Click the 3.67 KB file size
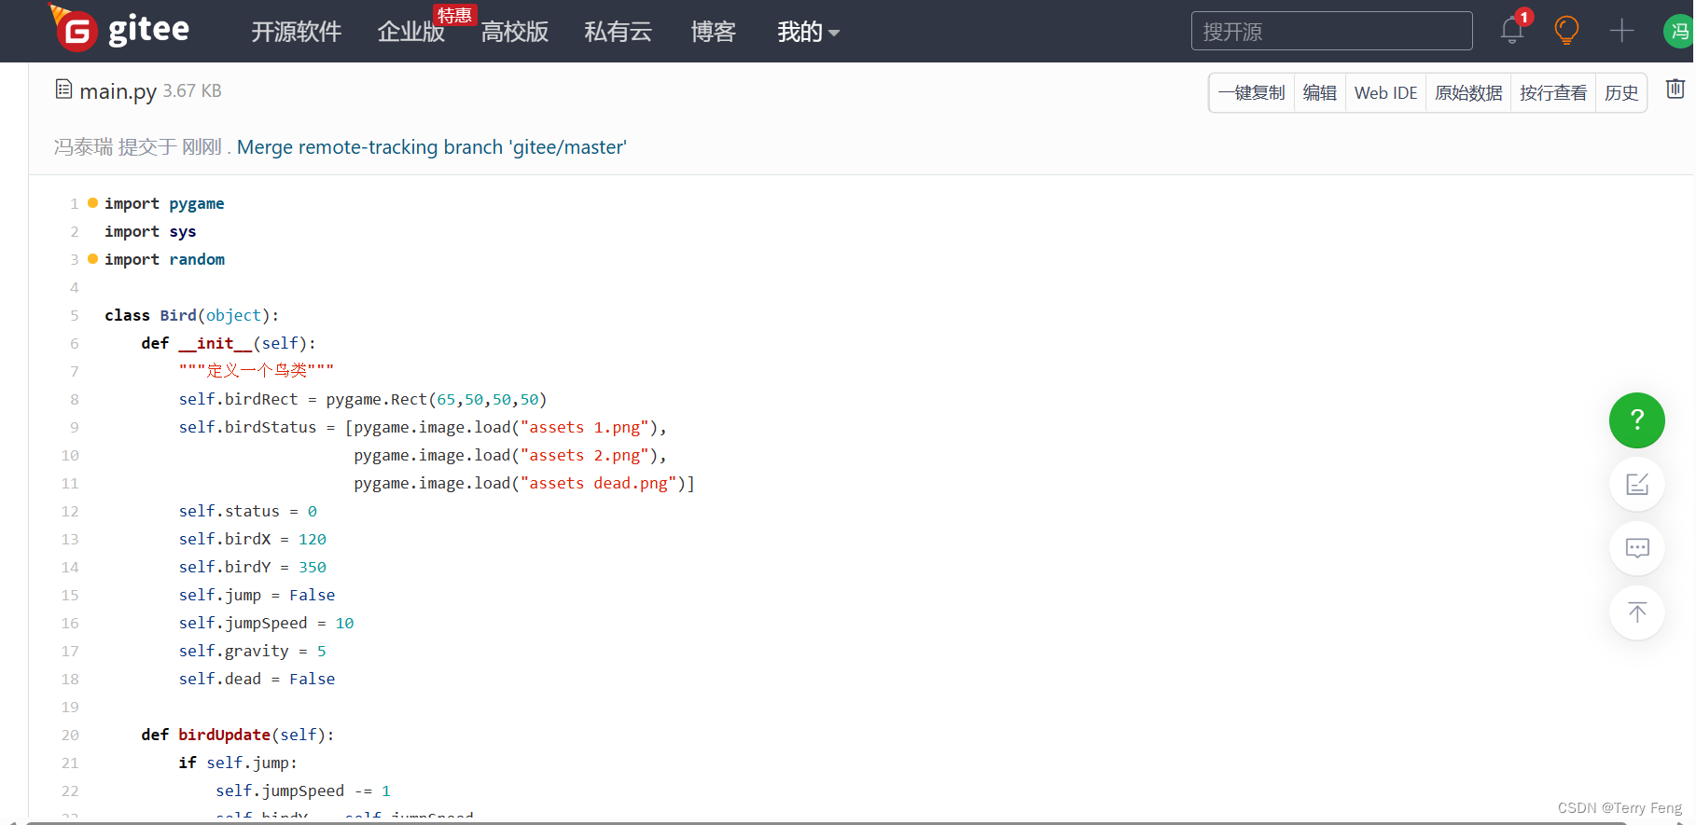1696x825 pixels. 192,90
